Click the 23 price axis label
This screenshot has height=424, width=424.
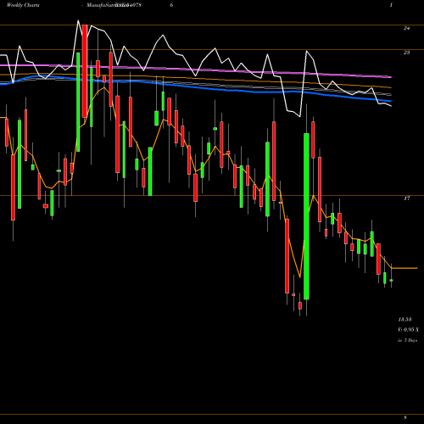tap(406, 53)
